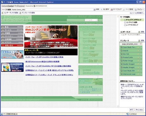
Task: Click the テンプレートの追加 icon under the toolbar
Action: point(21,13)
